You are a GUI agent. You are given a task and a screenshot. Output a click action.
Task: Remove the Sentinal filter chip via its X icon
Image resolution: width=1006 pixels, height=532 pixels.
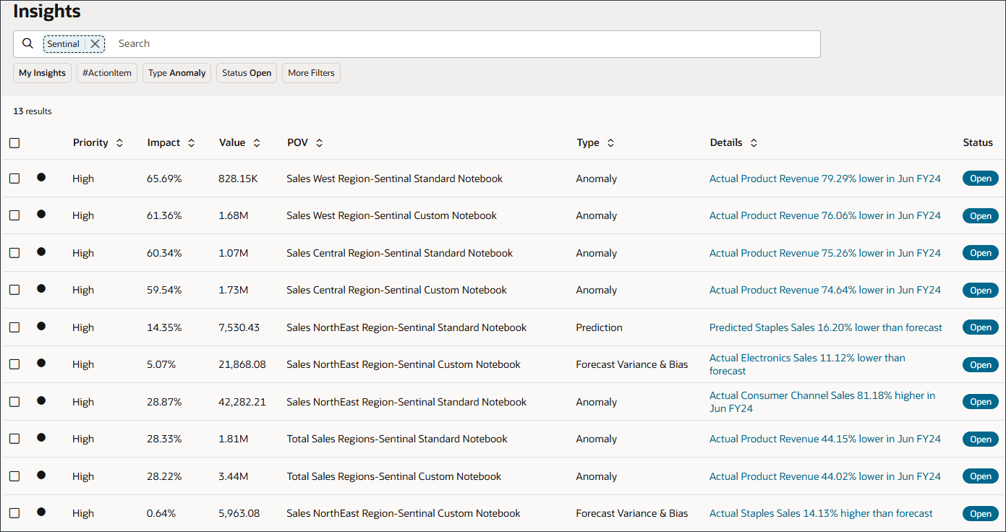pyautogui.click(x=95, y=43)
